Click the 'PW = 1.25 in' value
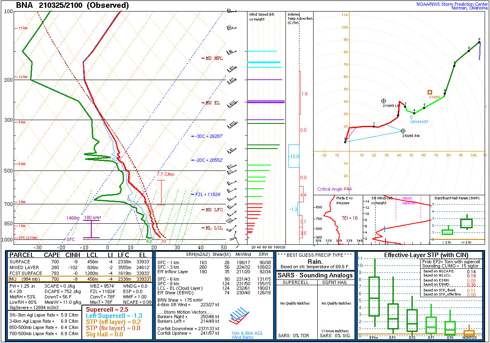 pos(22,286)
